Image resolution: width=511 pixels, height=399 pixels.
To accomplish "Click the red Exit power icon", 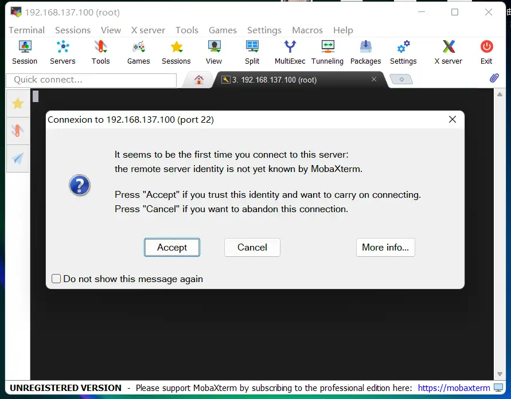I will pyautogui.click(x=486, y=52).
